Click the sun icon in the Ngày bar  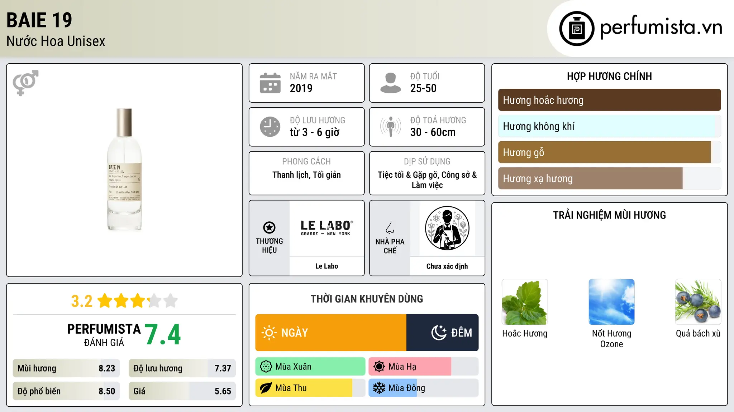pos(269,333)
